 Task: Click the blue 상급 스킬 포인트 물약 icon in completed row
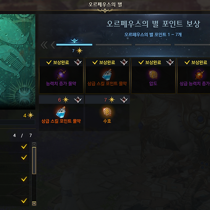pyautogui.click(x=107, y=74)
